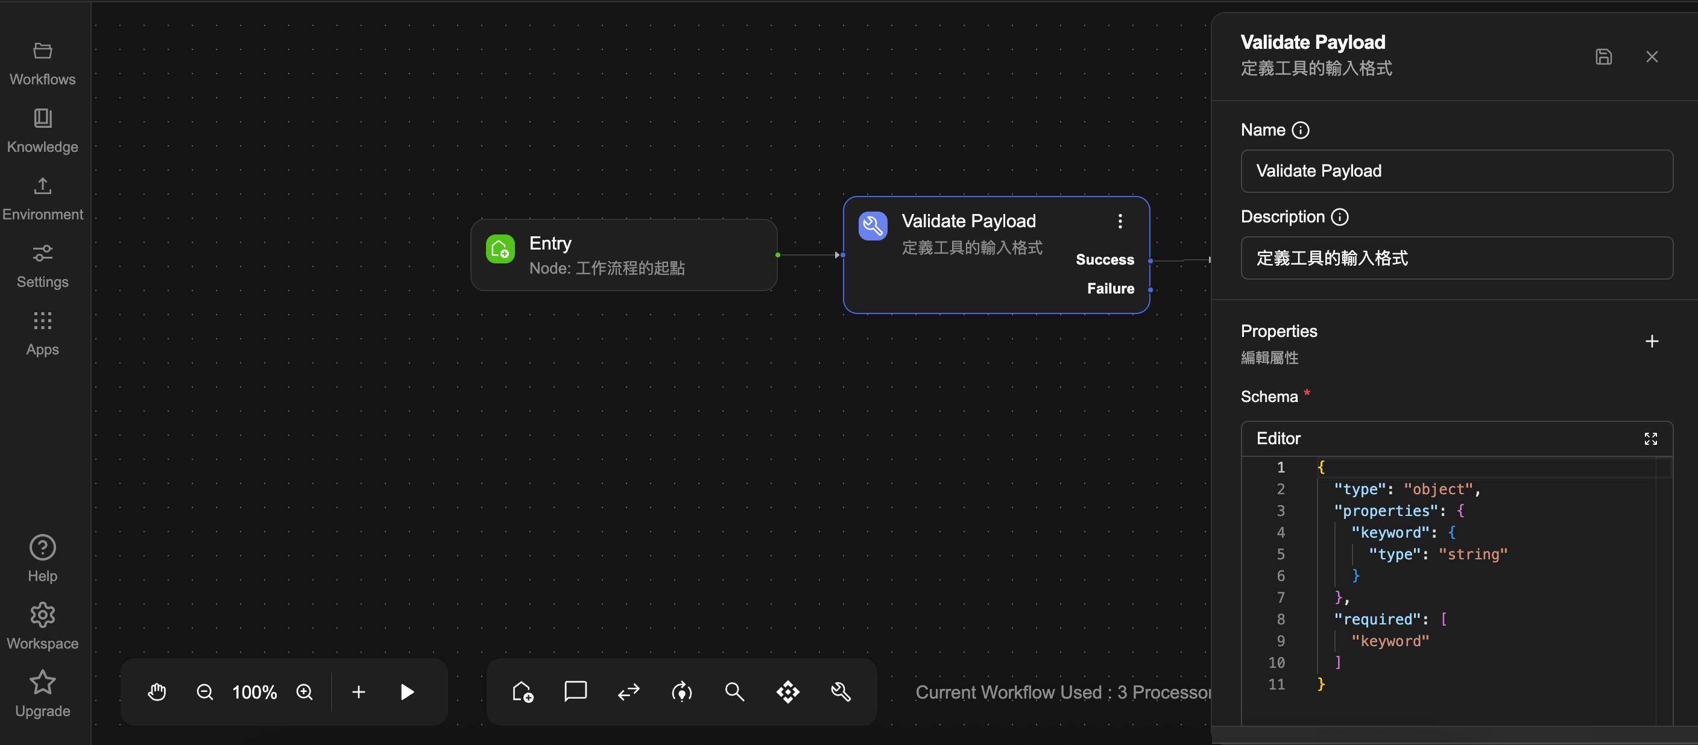Click the zoom in magnifier icon
Viewport: 1698px width, 745px height.
[305, 691]
